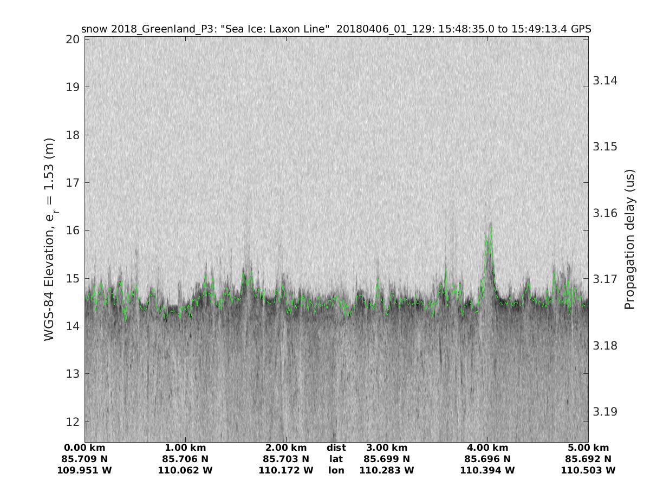Select the 4.00 km distance label
Viewport: 650px width, 487px height.
pyautogui.click(x=487, y=447)
